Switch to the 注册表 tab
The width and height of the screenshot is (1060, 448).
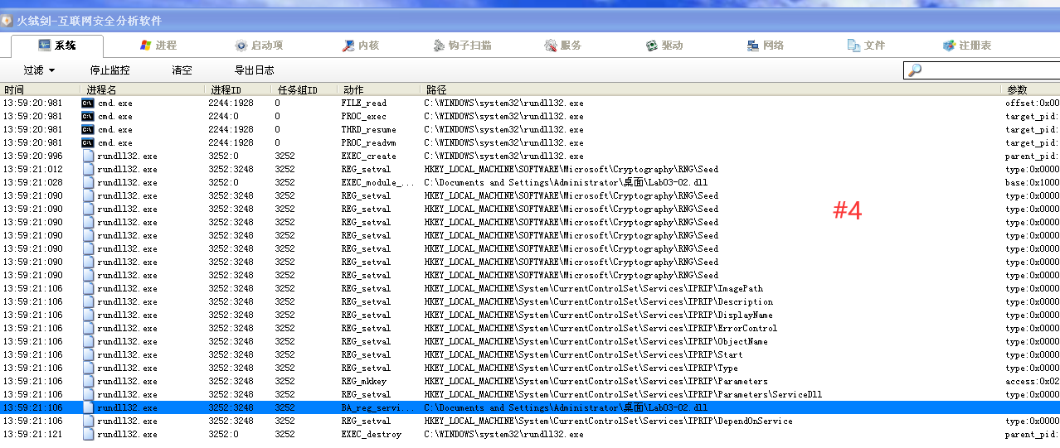click(968, 46)
